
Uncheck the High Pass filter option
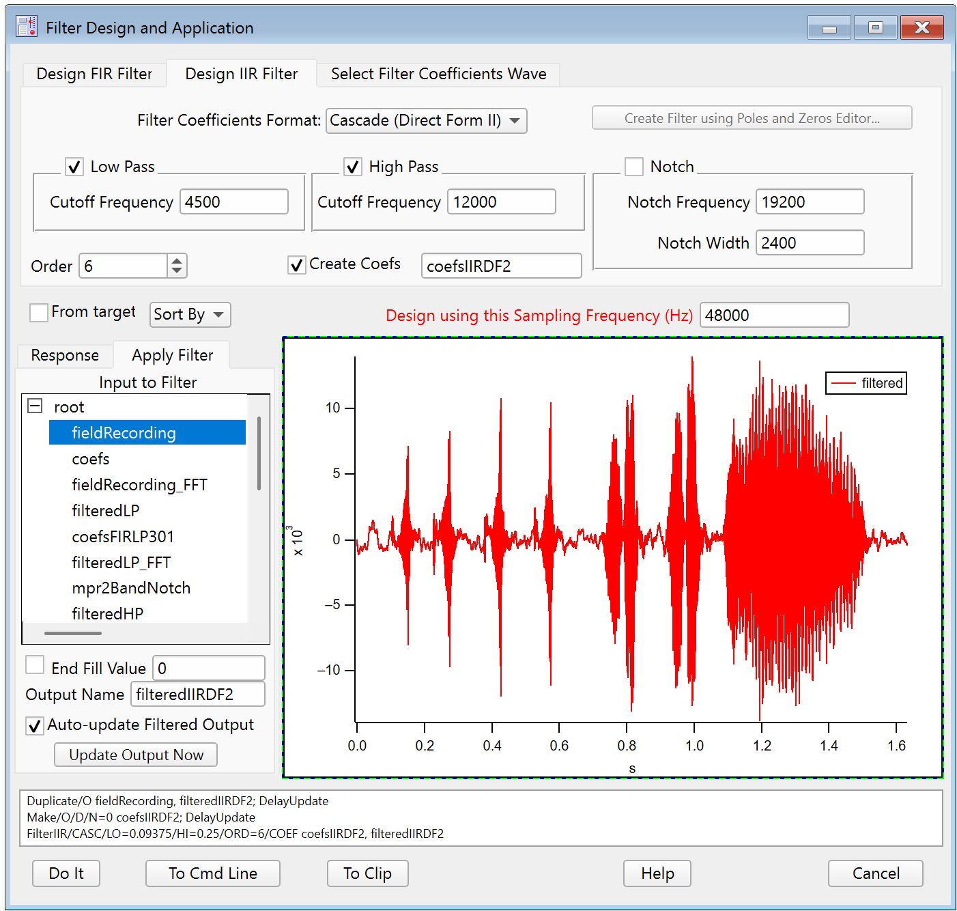(353, 167)
